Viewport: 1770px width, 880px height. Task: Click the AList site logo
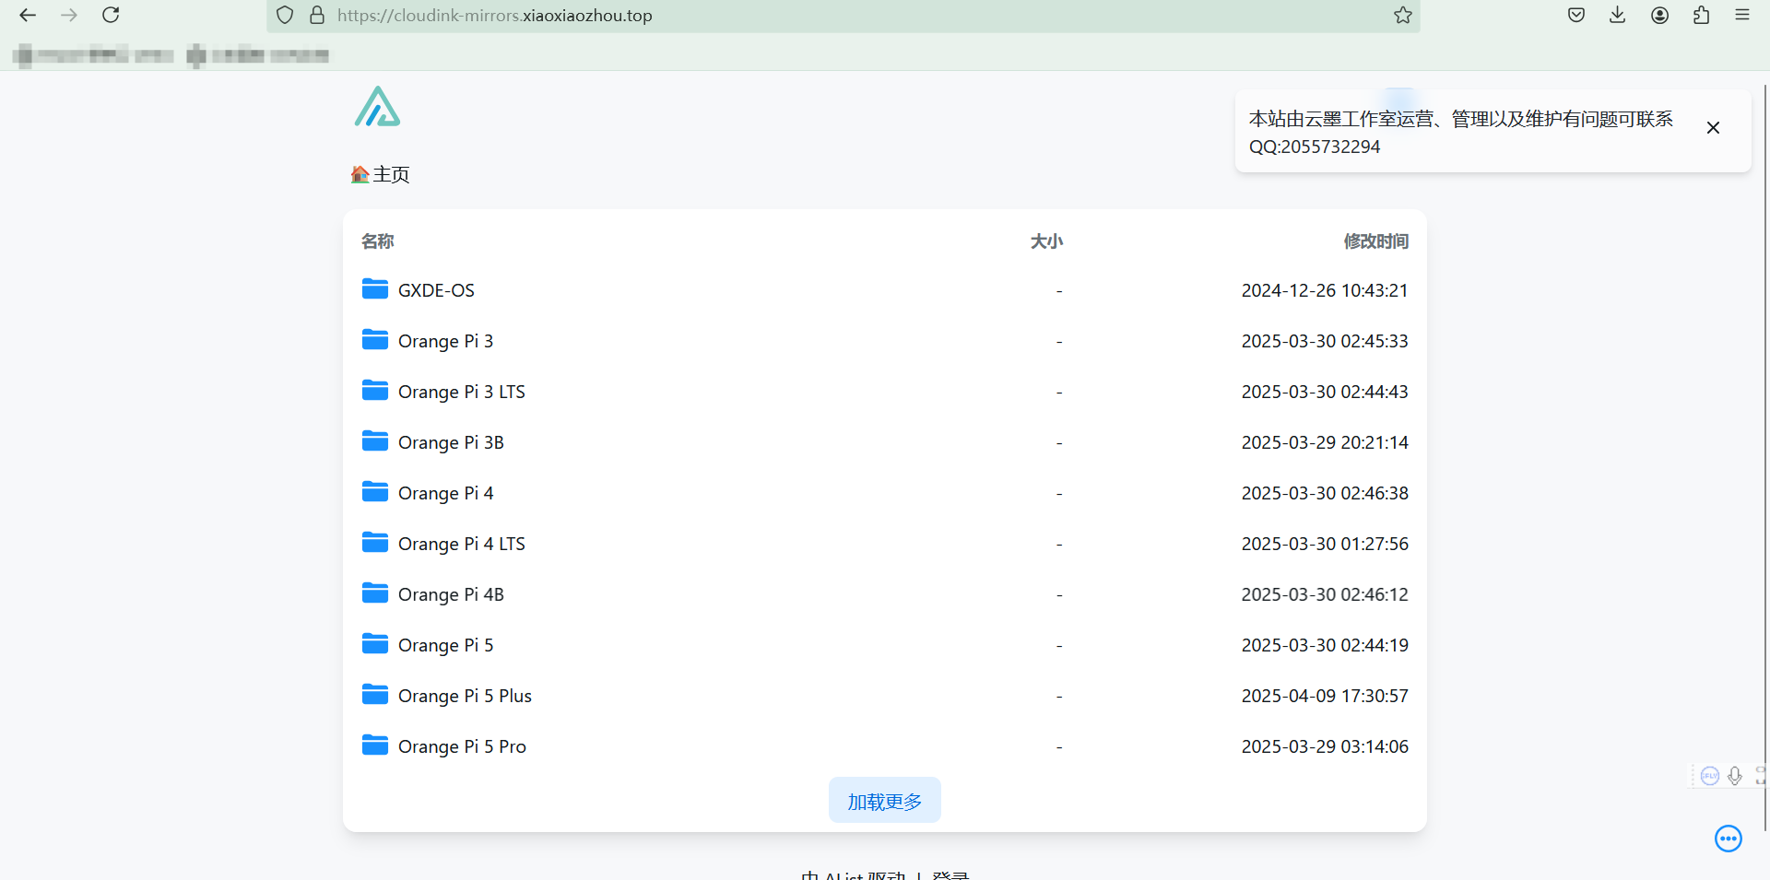tap(377, 107)
